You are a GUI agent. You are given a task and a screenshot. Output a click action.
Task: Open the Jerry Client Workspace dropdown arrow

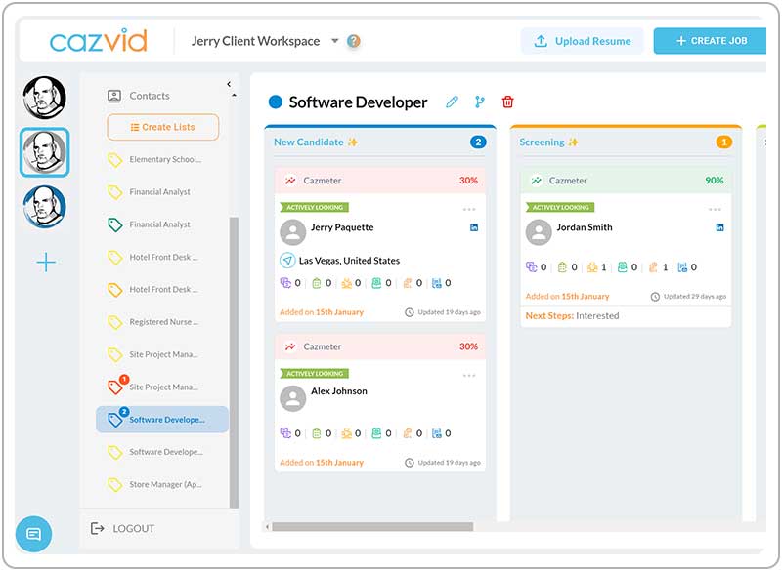[335, 41]
